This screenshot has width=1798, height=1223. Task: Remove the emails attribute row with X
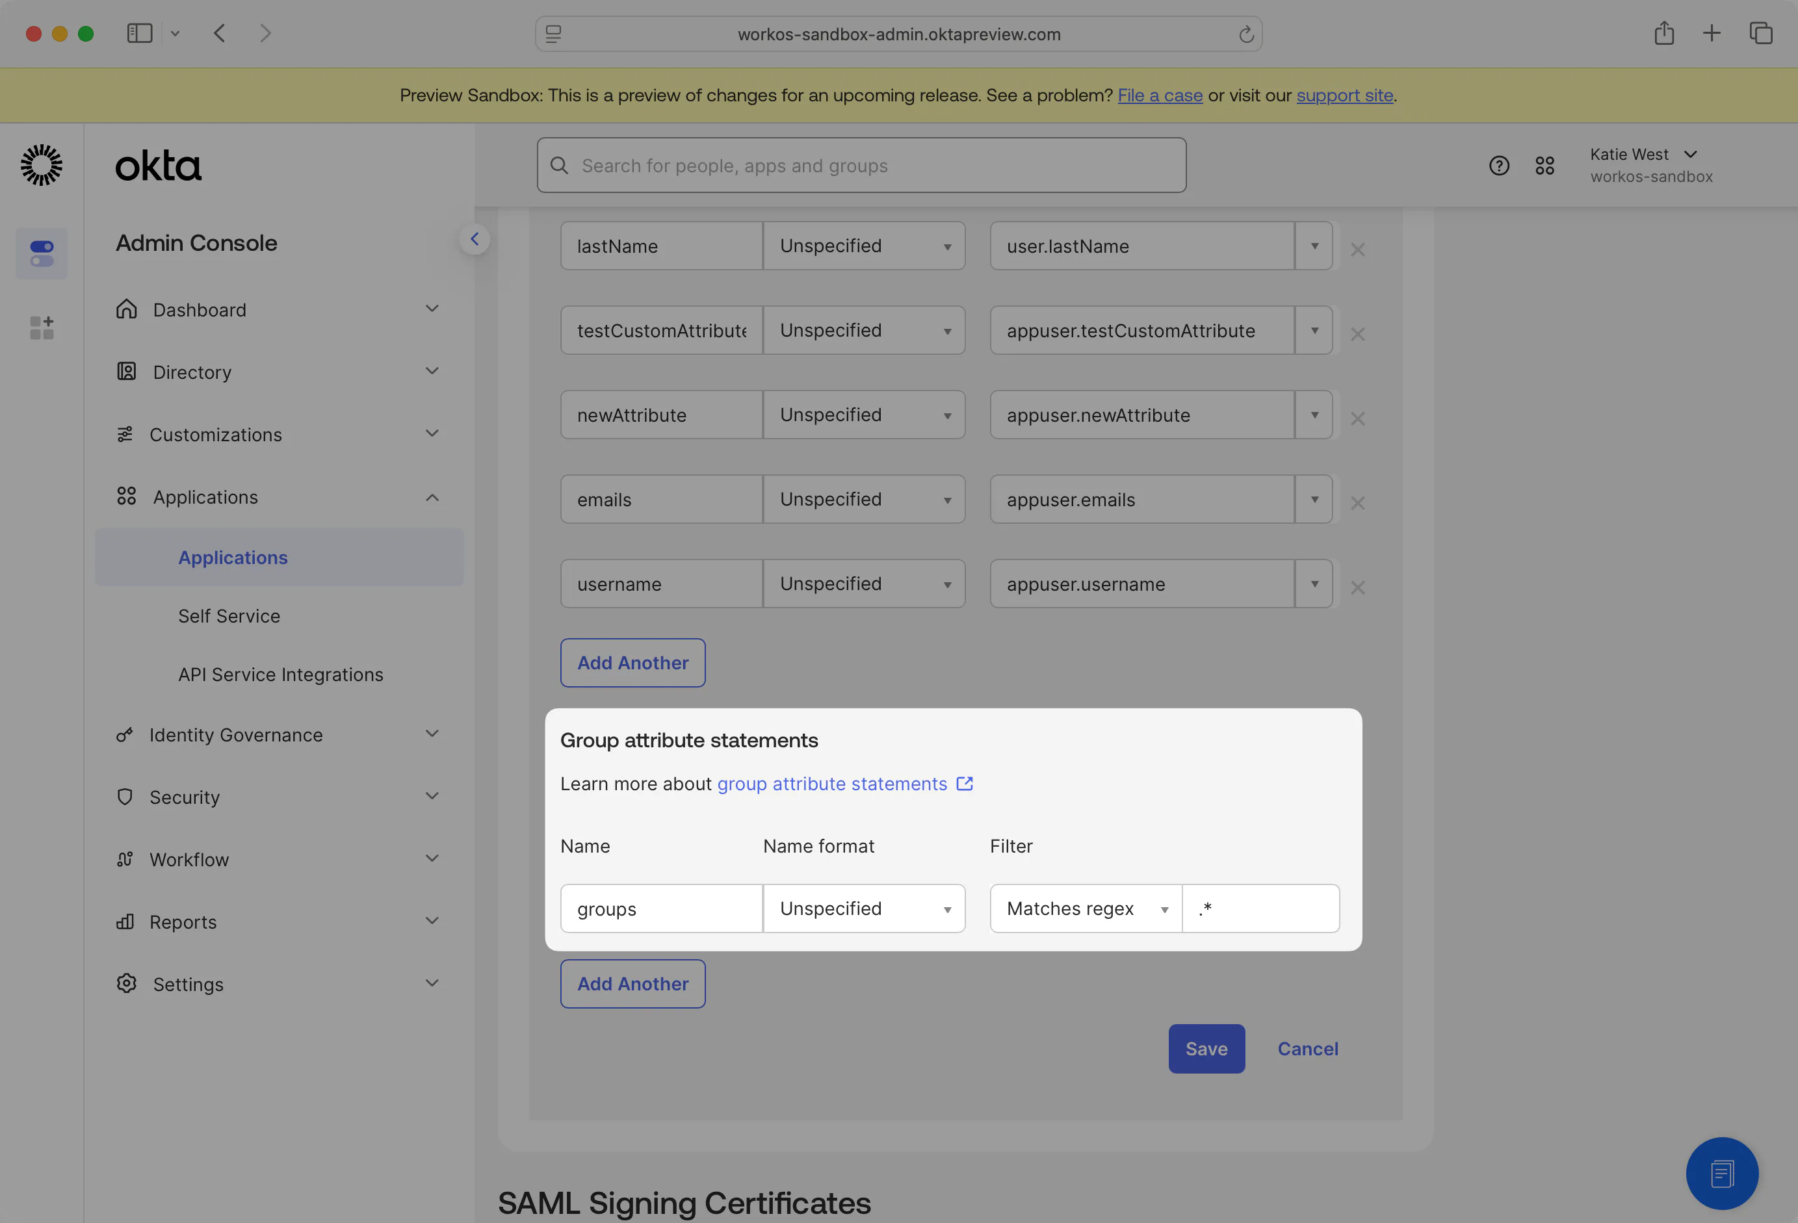pos(1357,503)
